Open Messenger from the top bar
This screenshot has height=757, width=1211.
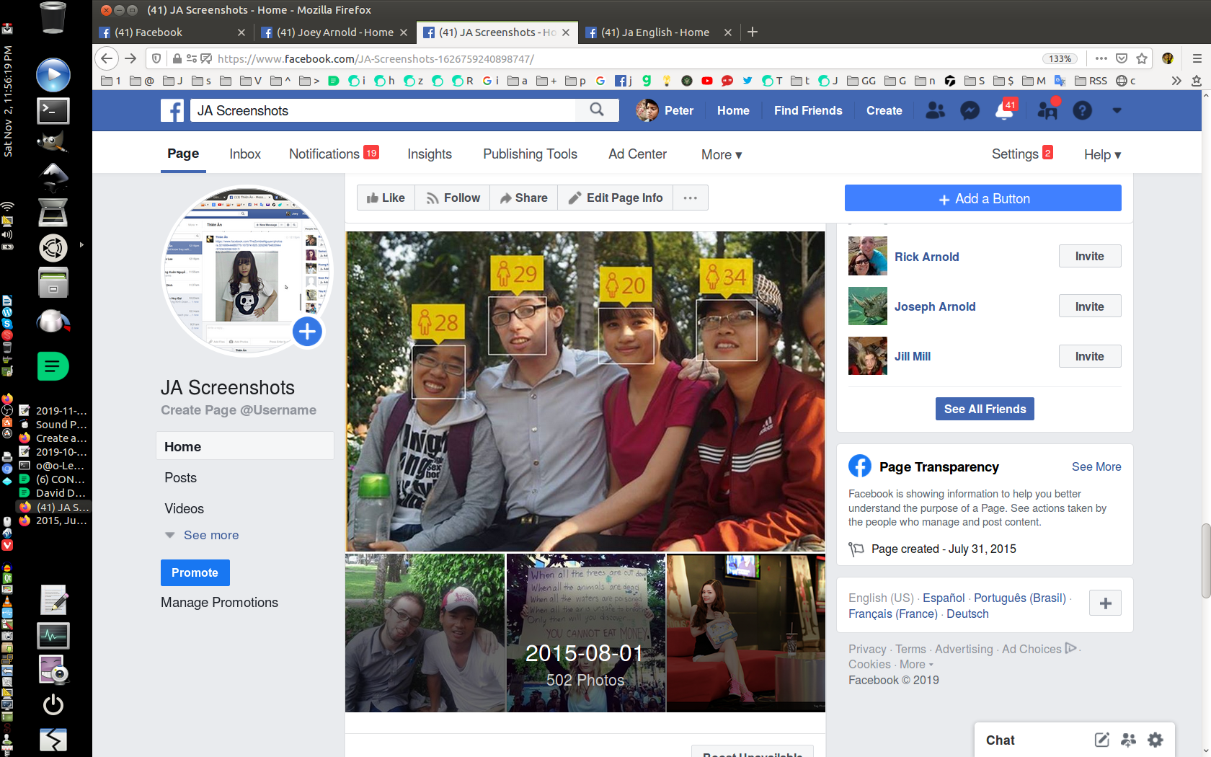970,110
